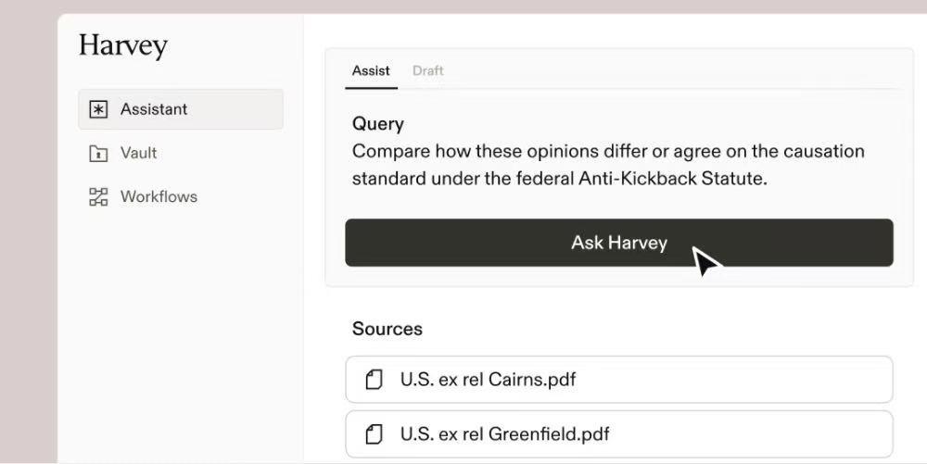This screenshot has width=927, height=464.
Task: Open the Workflows label in sidebar
Action: tap(159, 196)
